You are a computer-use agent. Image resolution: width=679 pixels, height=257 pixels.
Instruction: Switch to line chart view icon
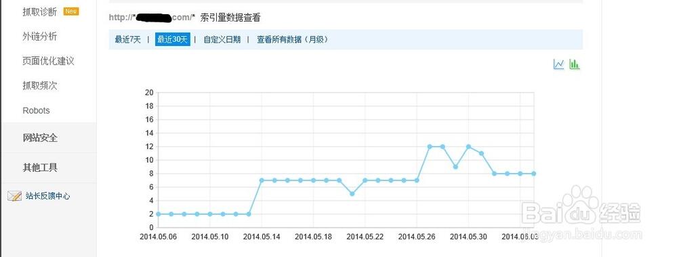click(558, 64)
